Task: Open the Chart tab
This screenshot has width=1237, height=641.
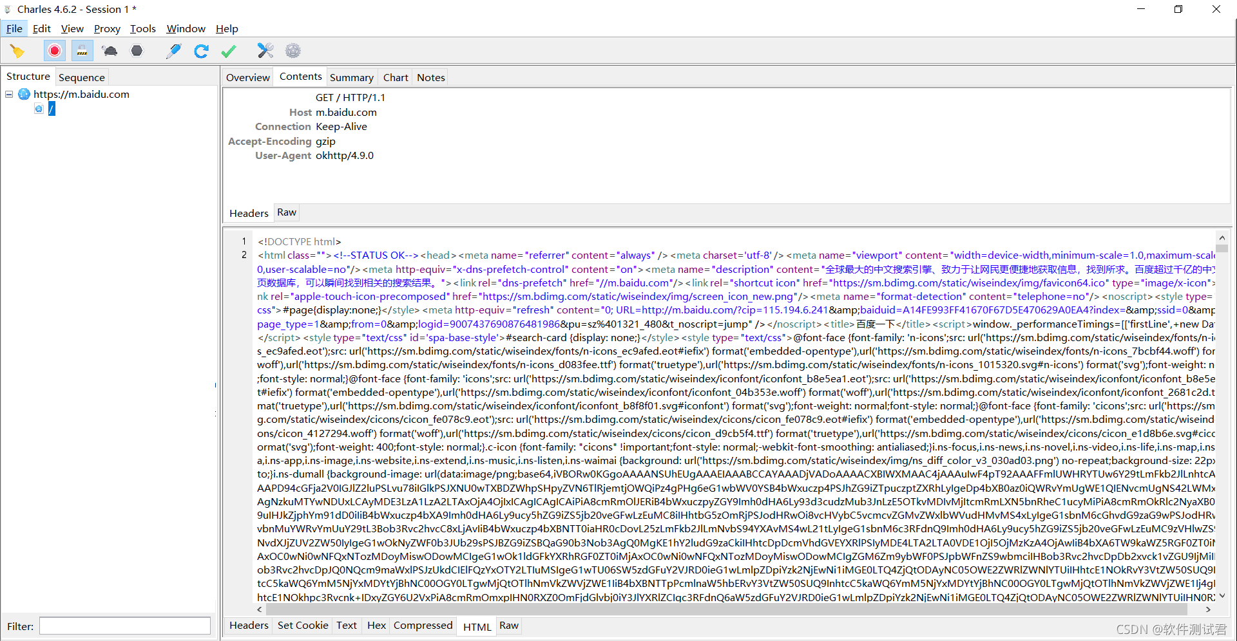Action: click(x=396, y=77)
